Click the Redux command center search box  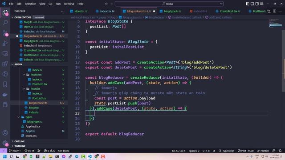coord(169,4)
